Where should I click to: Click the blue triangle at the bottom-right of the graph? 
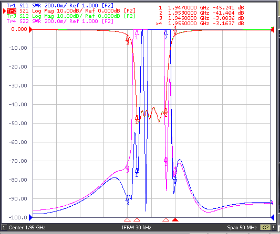click(273, 217)
